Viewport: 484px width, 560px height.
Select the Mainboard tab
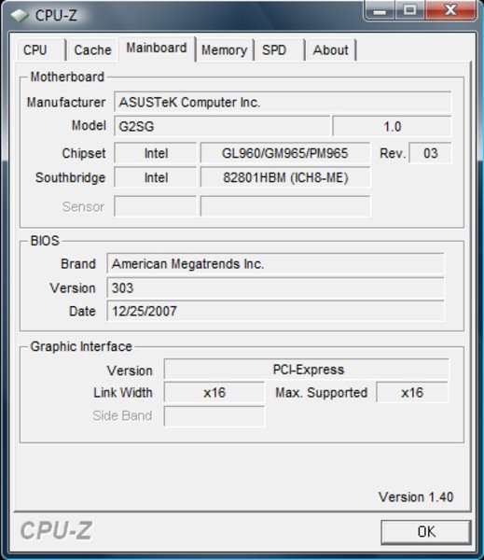[x=157, y=49]
